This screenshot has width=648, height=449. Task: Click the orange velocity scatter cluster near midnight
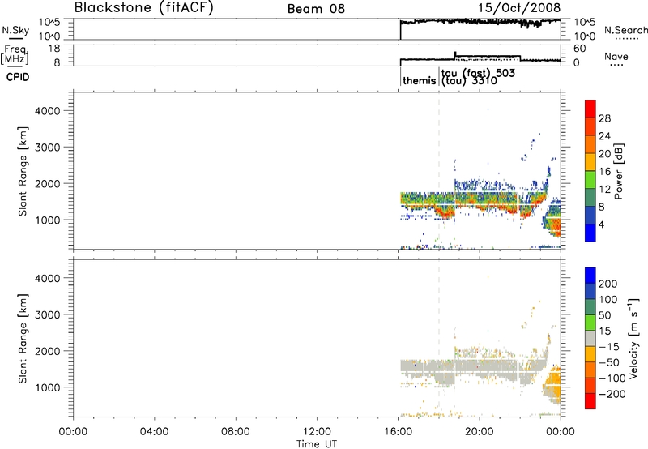click(x=554, y=383)
